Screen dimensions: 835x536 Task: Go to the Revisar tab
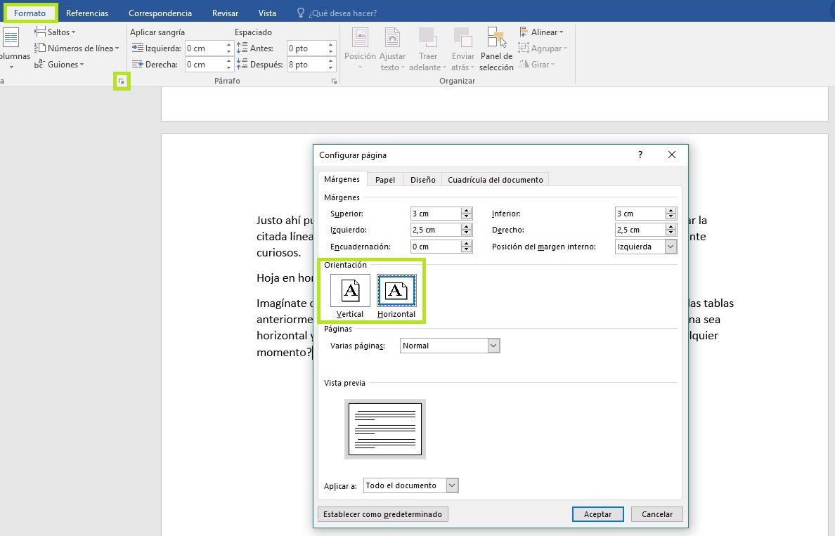225,13
